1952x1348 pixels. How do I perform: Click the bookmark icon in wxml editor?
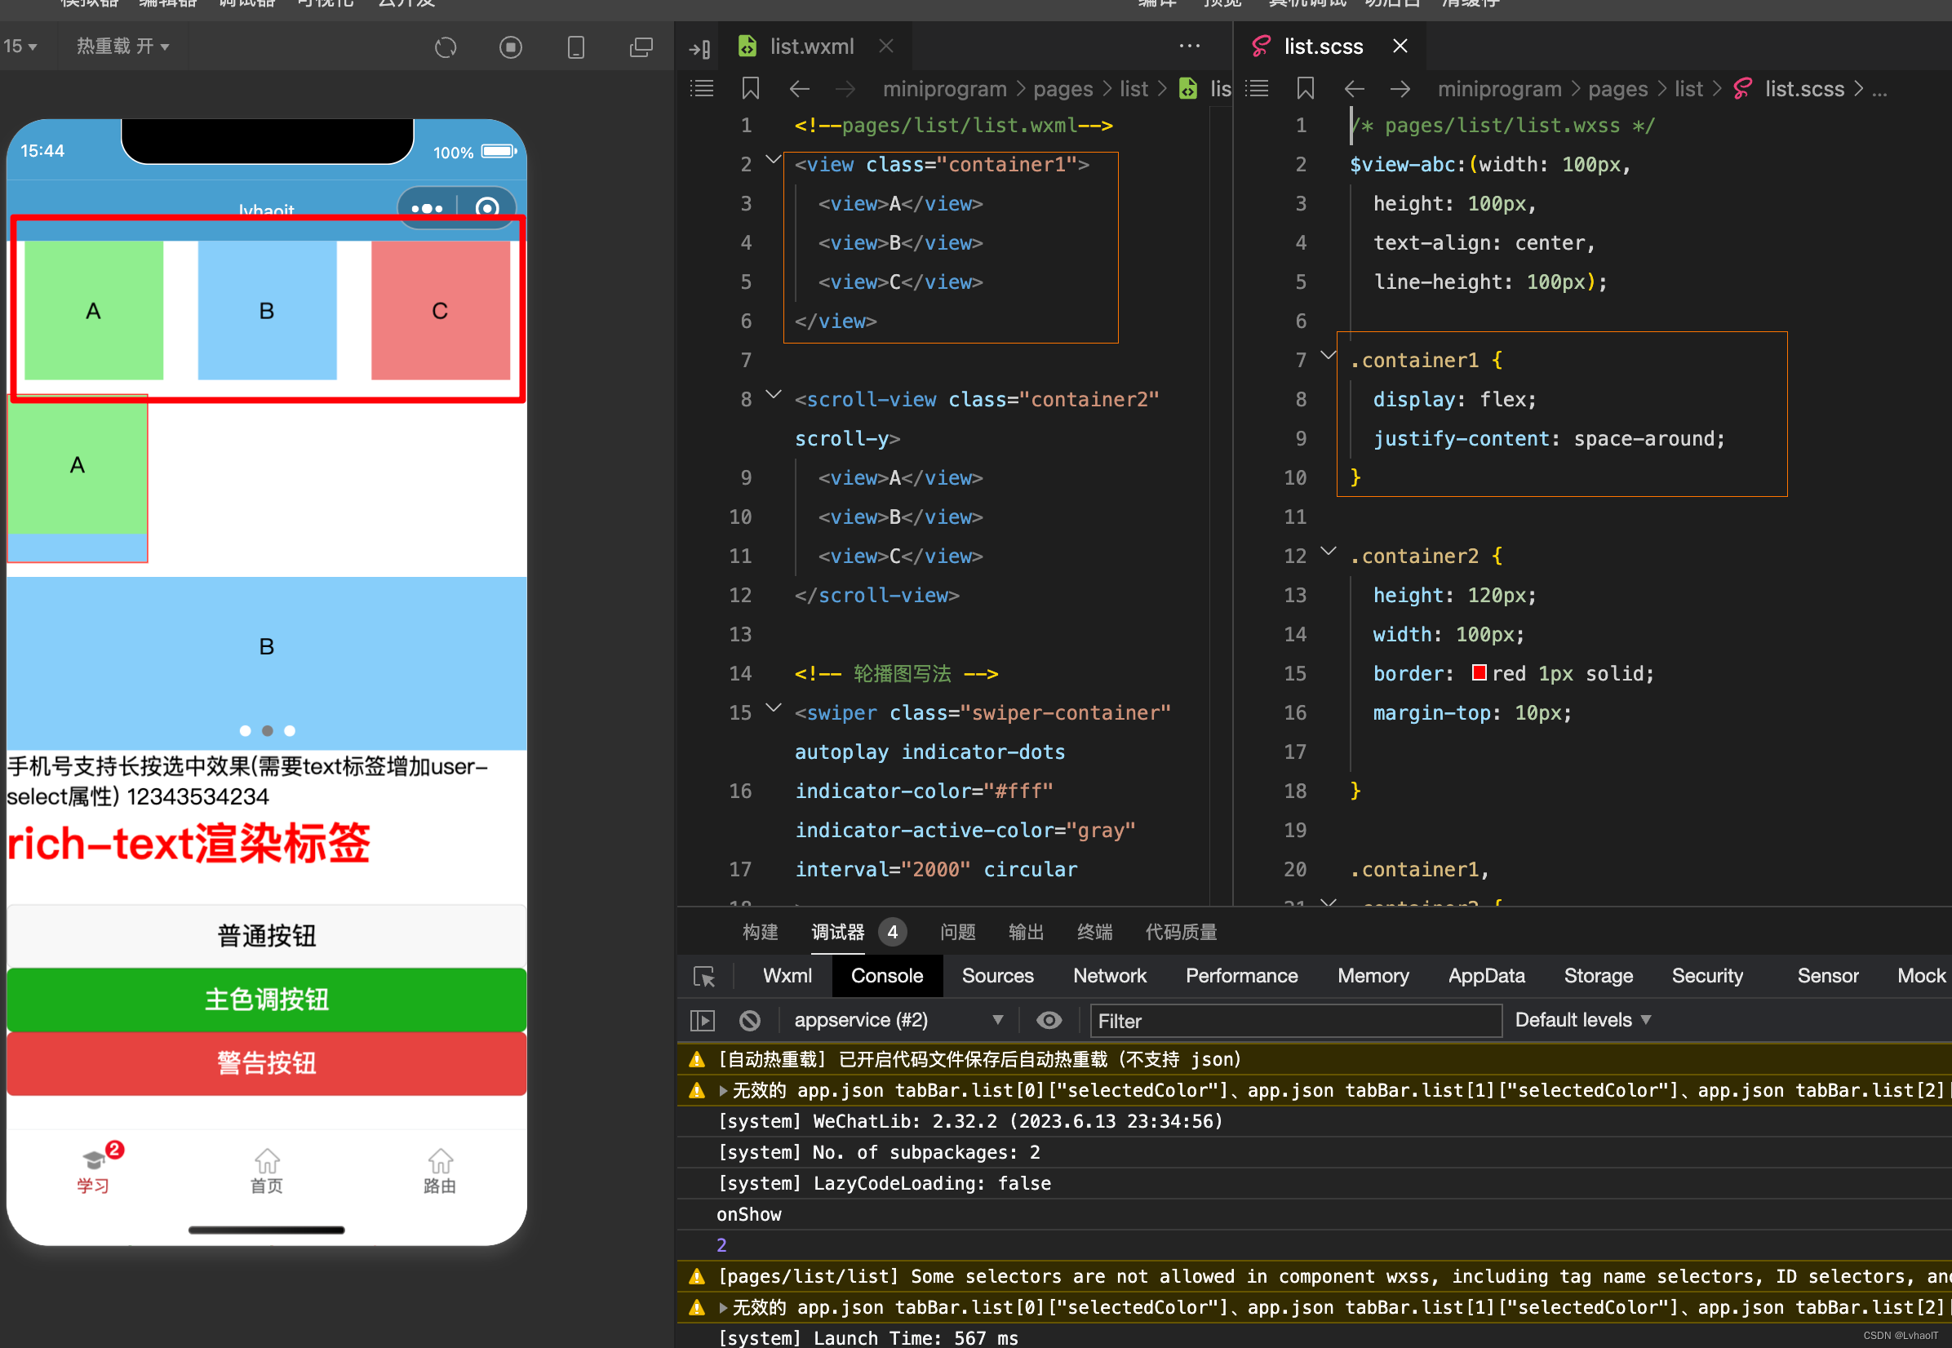(750, 88)
